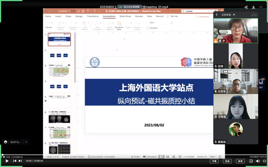Screen dimensions: 268x167
Task: Skip to the next video track
Action: point(20,161)
